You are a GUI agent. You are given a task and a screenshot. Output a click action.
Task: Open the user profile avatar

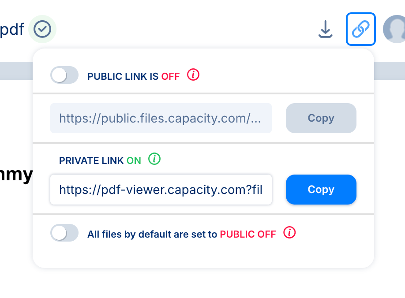click(395, 29)
